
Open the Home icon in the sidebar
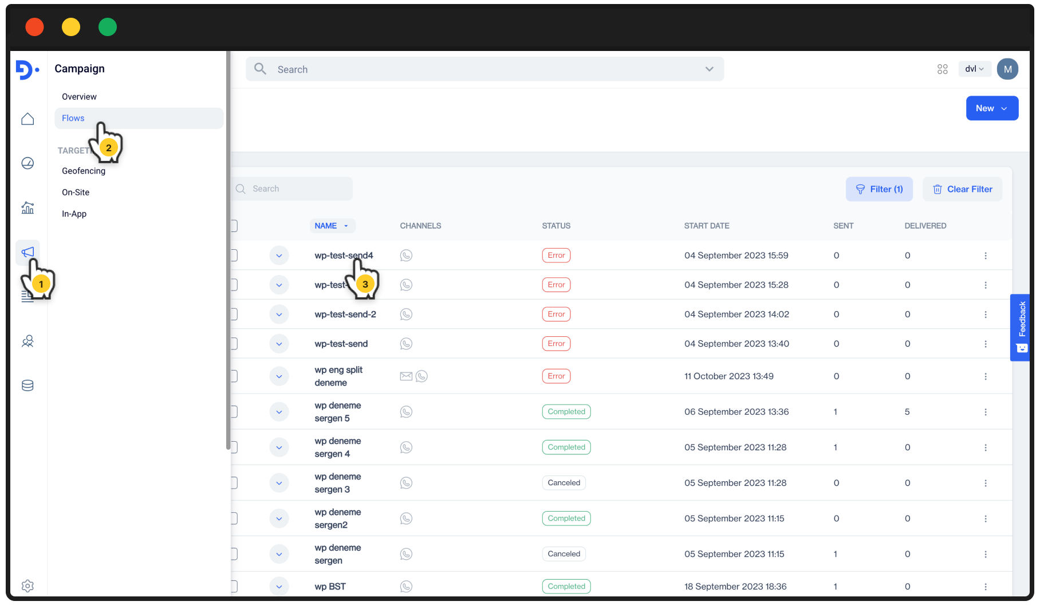click(27, 119)
